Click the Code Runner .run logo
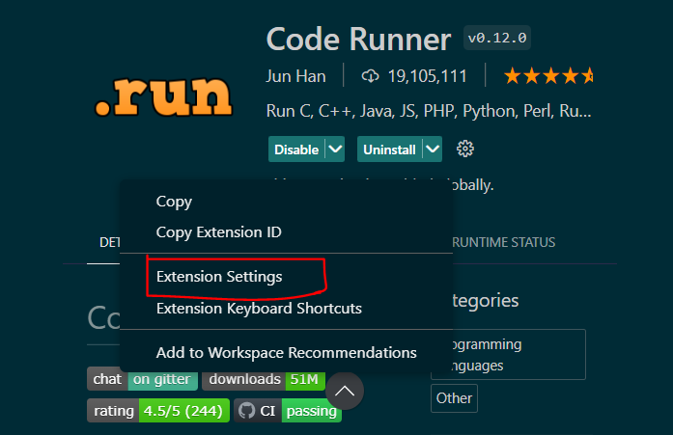Viewport: 673px width, 435px height. click(x=163, y=96)
